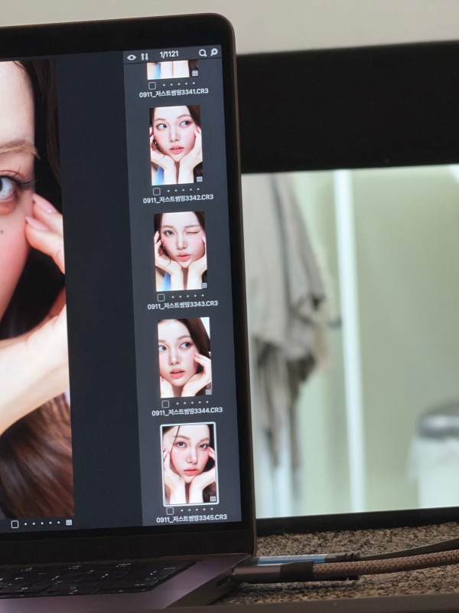Click the filename 0911_저스트썸띵3343.CR3
Screen dimensions: 459x613
[183, 305]
